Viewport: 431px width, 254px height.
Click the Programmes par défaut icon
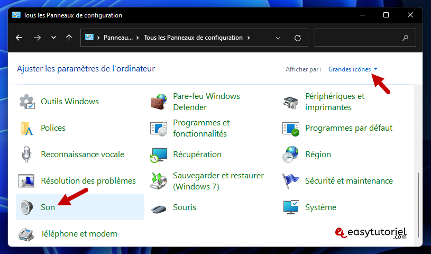pyautogui.click(x=291, y=129)
